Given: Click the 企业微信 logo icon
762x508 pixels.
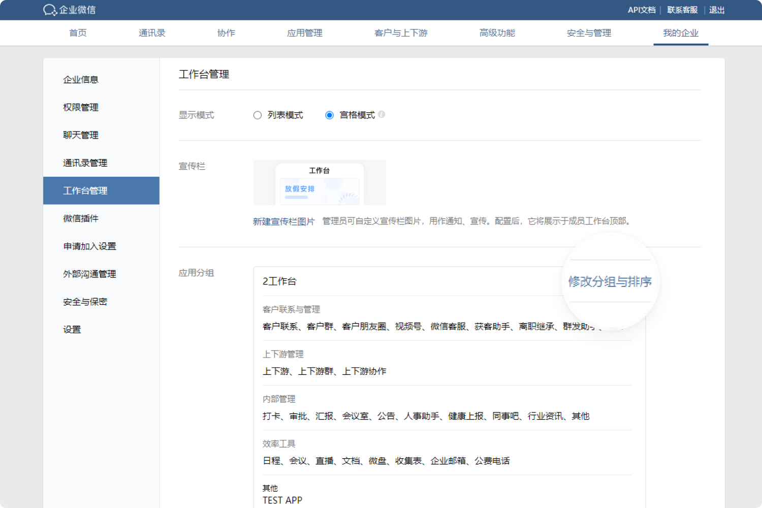Looking at the screenshot, I should tap(49, 10).
